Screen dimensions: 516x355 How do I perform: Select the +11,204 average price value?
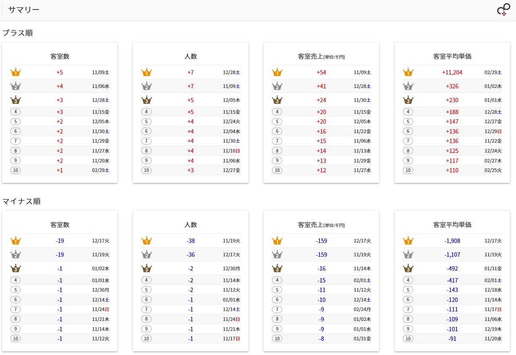click(x=452, y=73)
